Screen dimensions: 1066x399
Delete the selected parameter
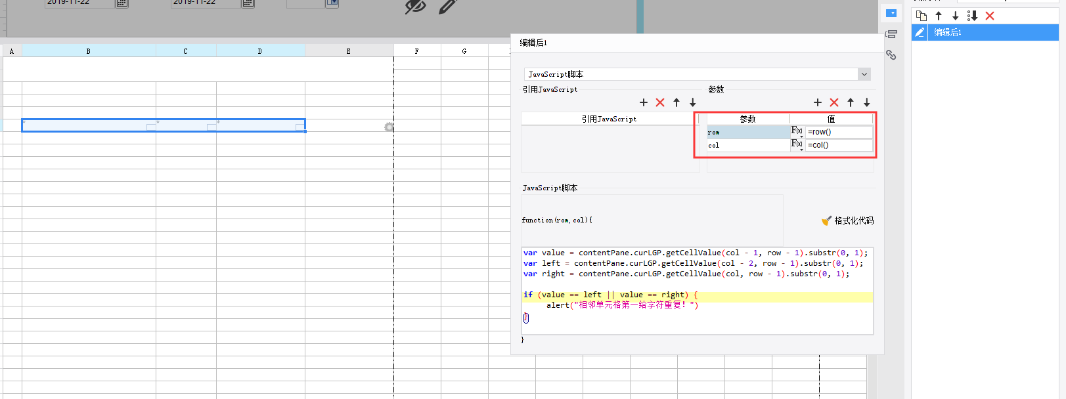pyautogui.click(x=834, y=102)
